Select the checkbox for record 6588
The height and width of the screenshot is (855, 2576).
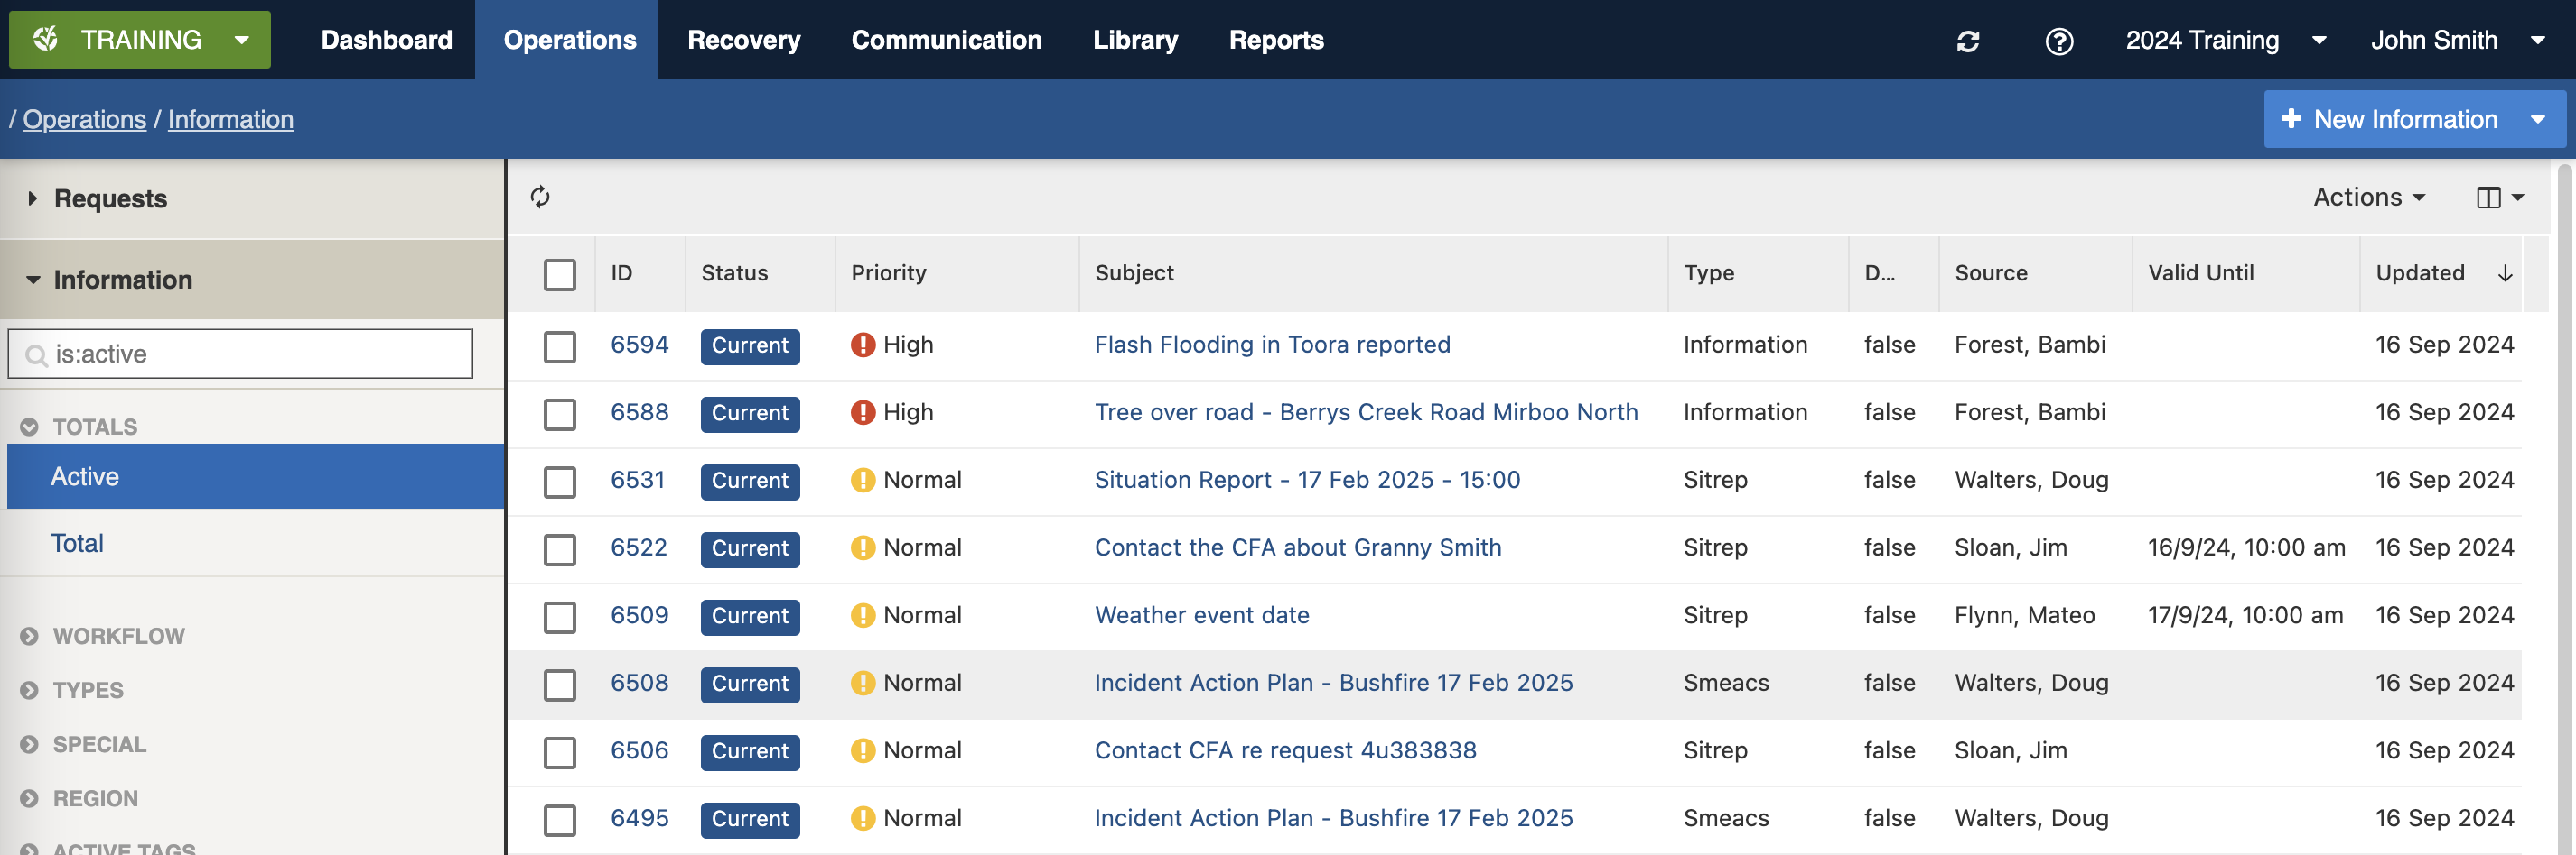[559, 413]
